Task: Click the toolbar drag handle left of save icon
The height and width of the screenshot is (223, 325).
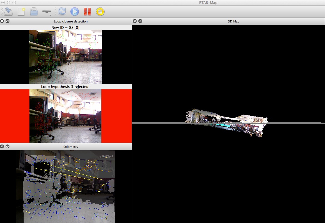Action: pyautogui.click(x=2, y=11)
